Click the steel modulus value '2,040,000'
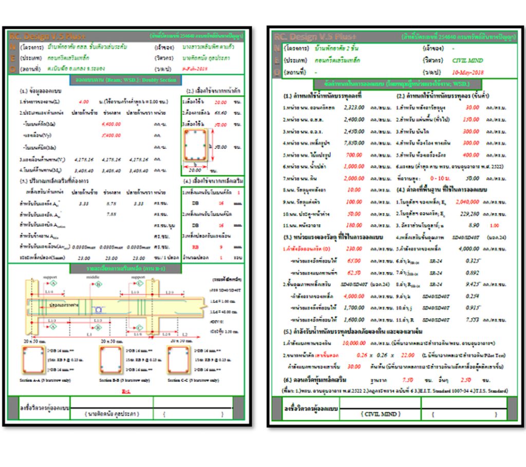 [467, 202]
